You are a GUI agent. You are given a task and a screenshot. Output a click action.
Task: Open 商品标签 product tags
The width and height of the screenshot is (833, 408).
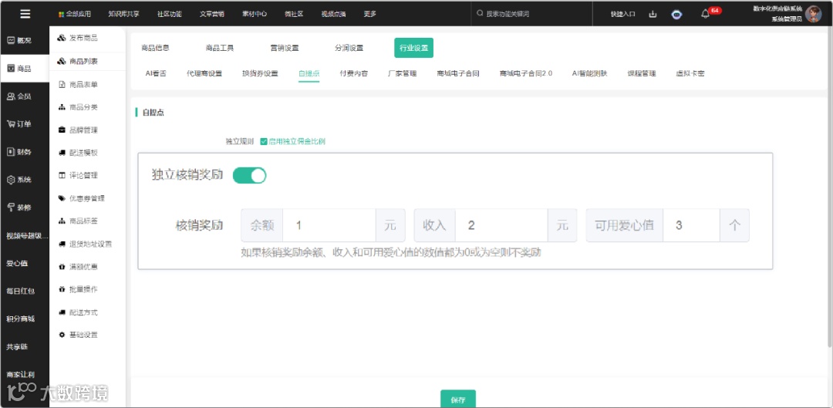pyautogui.click(x=78, y=221)
